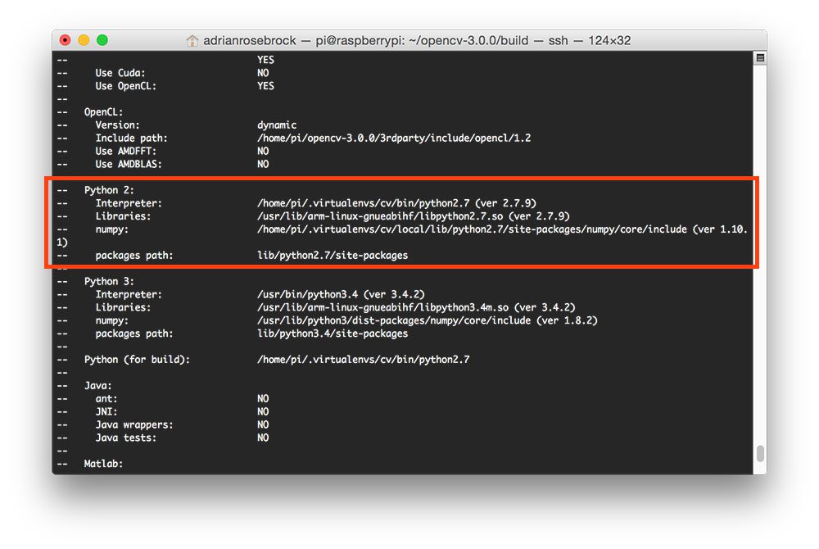
Task: Click 'lib/python2.7/site-packages' packages path
Action: 333,256
